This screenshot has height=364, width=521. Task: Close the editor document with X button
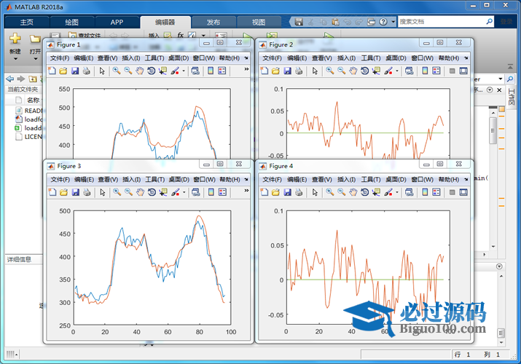(x=499, y=90)
